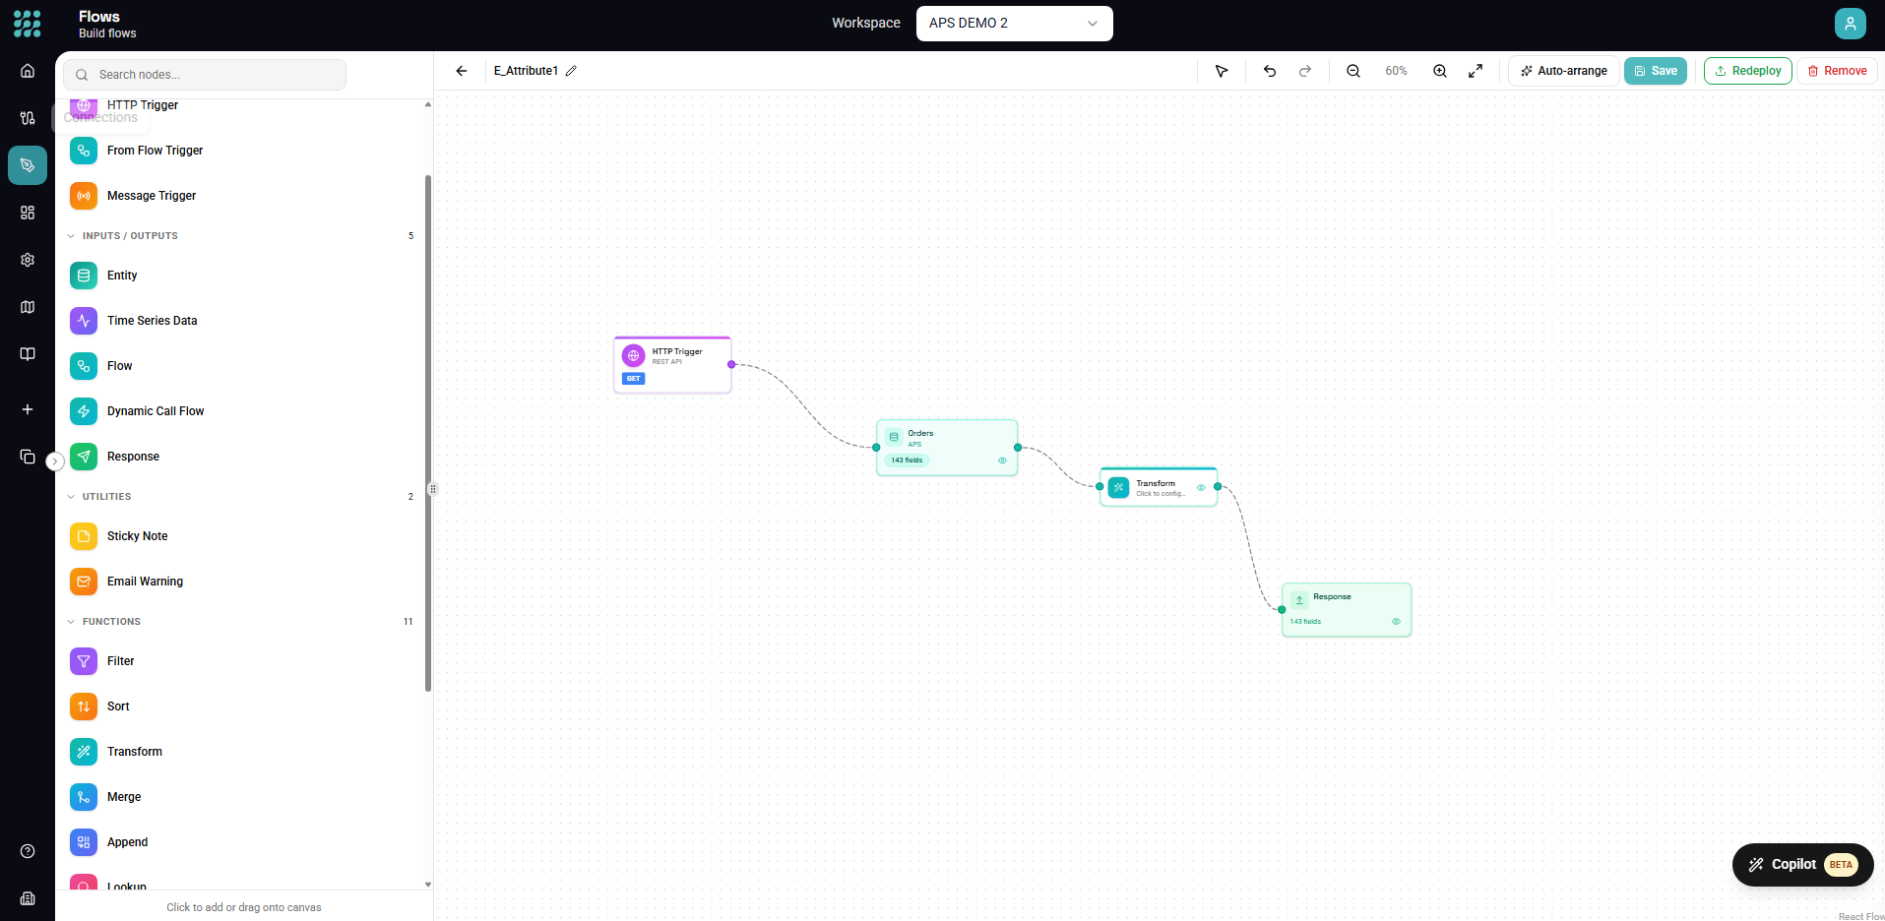The height and width of the screenshot is (921, 1885).
Task: Open the user profile avatar icon
Action: [1851, 24]
